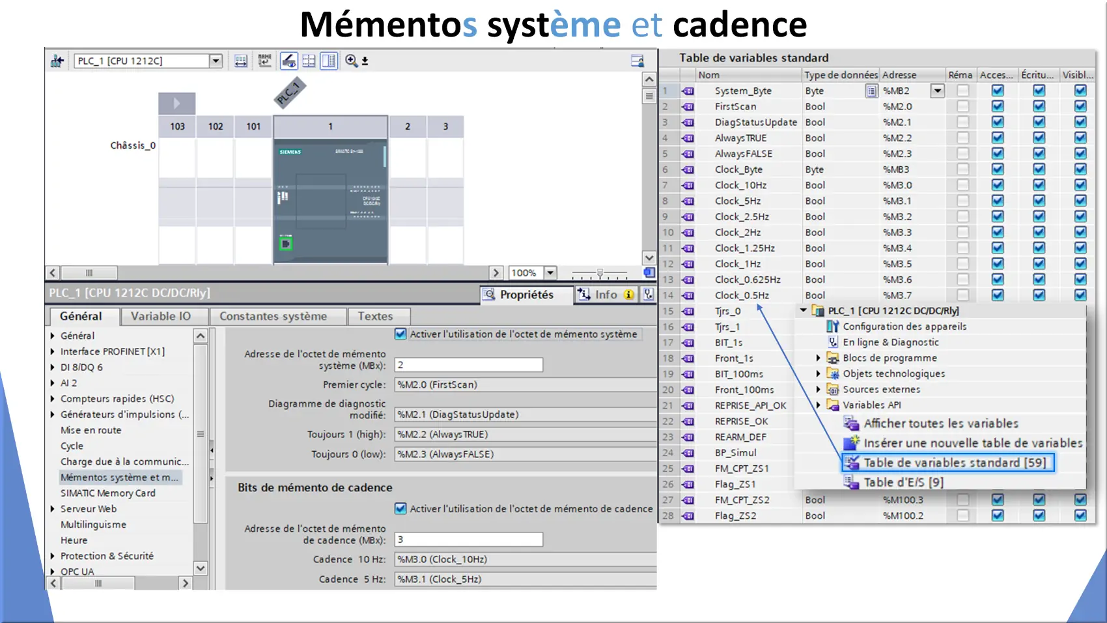The width and height of the screenshot is (1107, 623).
Task: Edit the memento système byte address field
Action: click(469, 365)
